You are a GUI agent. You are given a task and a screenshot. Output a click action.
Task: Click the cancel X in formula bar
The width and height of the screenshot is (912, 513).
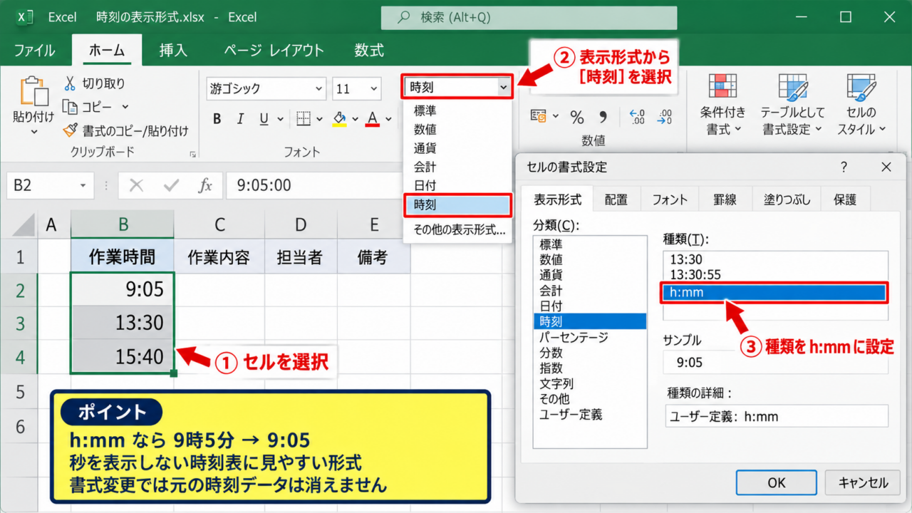point(136,185)
